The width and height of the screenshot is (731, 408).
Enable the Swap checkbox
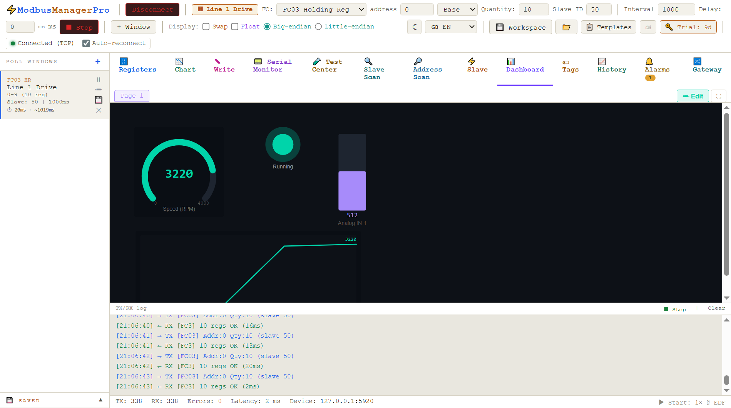206,27
